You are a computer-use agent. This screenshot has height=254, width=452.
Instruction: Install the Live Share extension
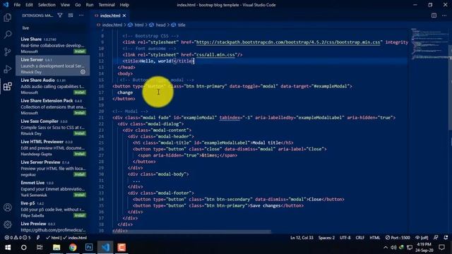point(80,52)
